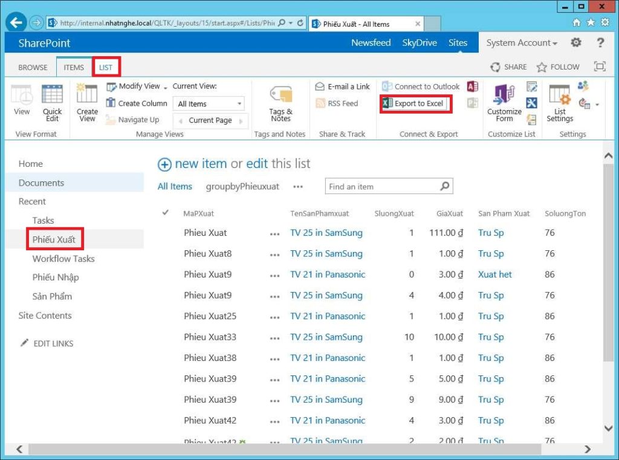Click the horizontal scrollbar right arrow
This screenshot has height=460, width=619.
tap(588, 449)
